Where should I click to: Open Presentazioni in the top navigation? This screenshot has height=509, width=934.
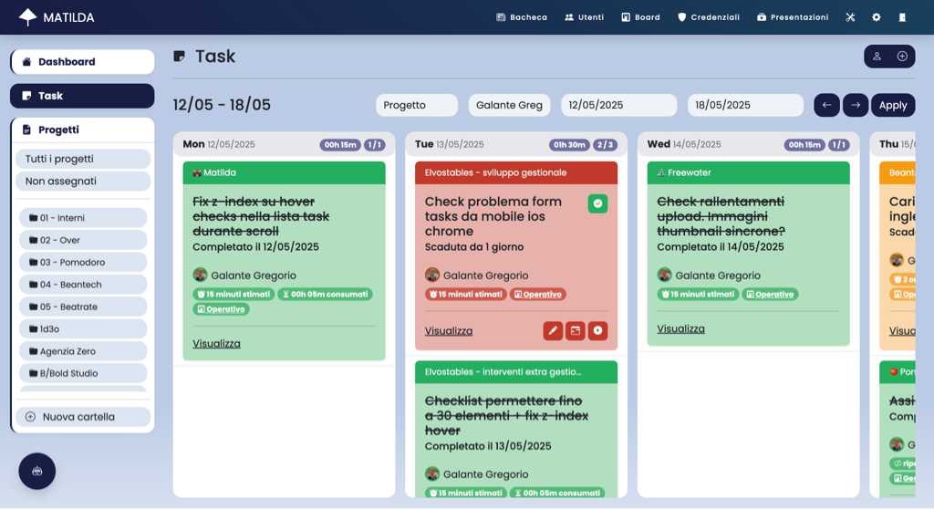pyautogui.click(x=793, y=17)
